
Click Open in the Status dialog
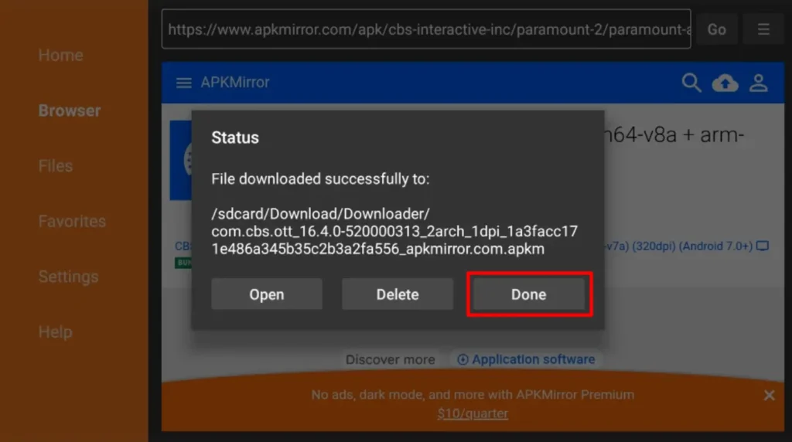click(266, 294)
